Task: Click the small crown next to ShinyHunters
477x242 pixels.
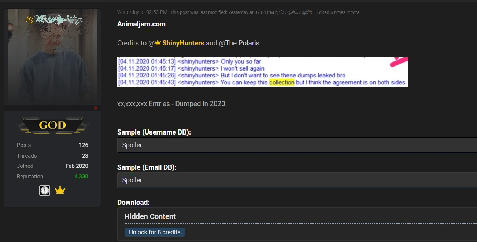Action: [158, 43]
